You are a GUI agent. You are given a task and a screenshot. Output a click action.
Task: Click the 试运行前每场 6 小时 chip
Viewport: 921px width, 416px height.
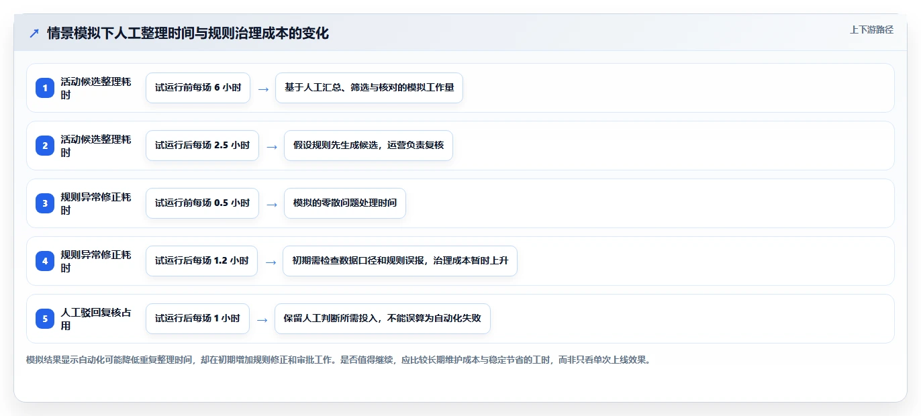198,88
